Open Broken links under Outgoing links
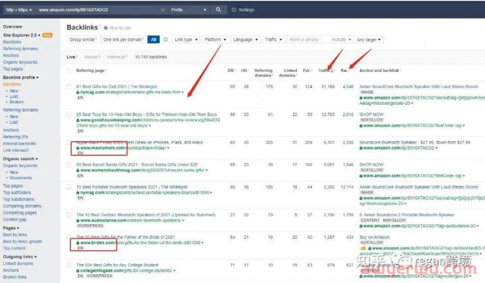This screenshot has height=283, width=485. [15, 277]
